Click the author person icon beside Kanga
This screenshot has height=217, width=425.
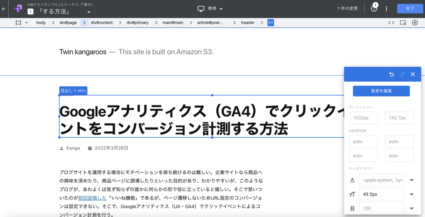(61, 148)
